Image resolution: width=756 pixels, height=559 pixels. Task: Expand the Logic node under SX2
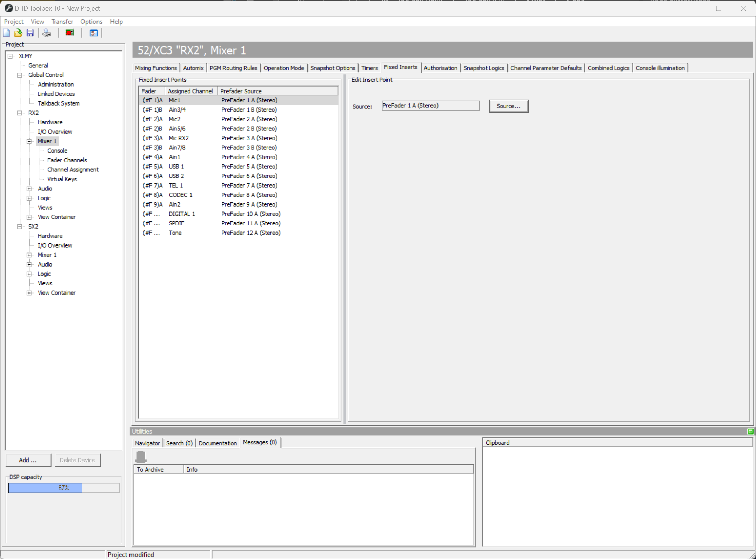29,274
